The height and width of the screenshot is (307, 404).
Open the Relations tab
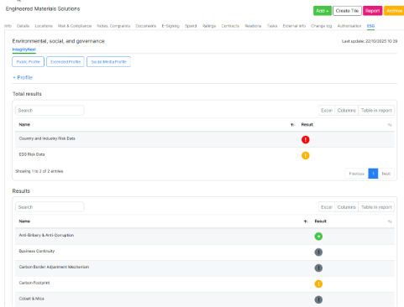point(253,26)
